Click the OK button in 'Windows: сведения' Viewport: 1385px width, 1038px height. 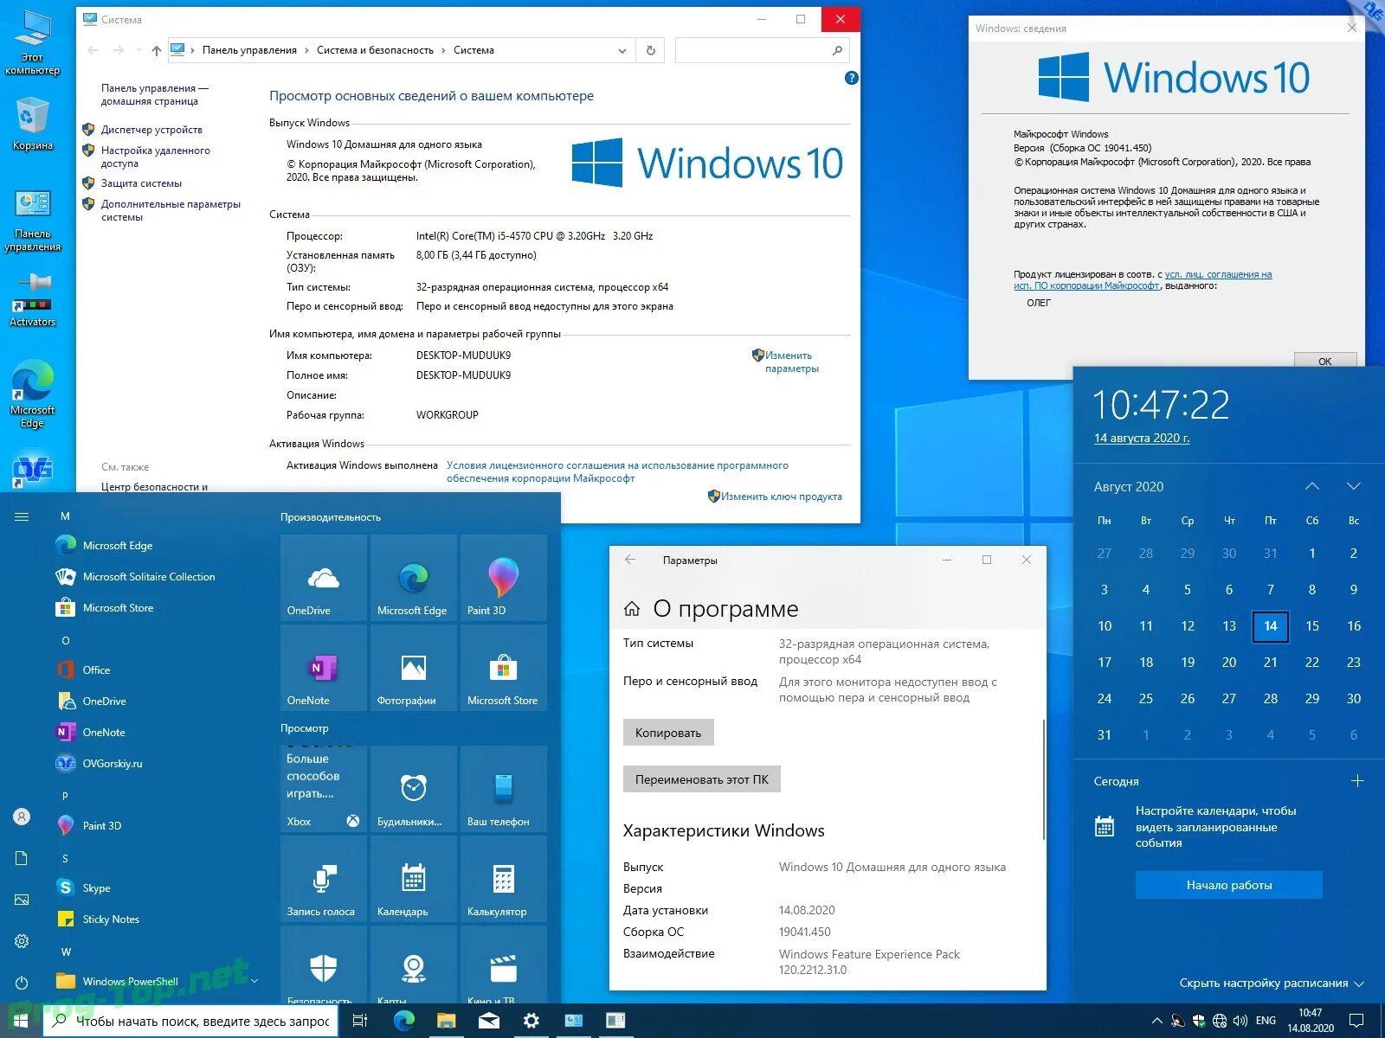pos(1325,362)
